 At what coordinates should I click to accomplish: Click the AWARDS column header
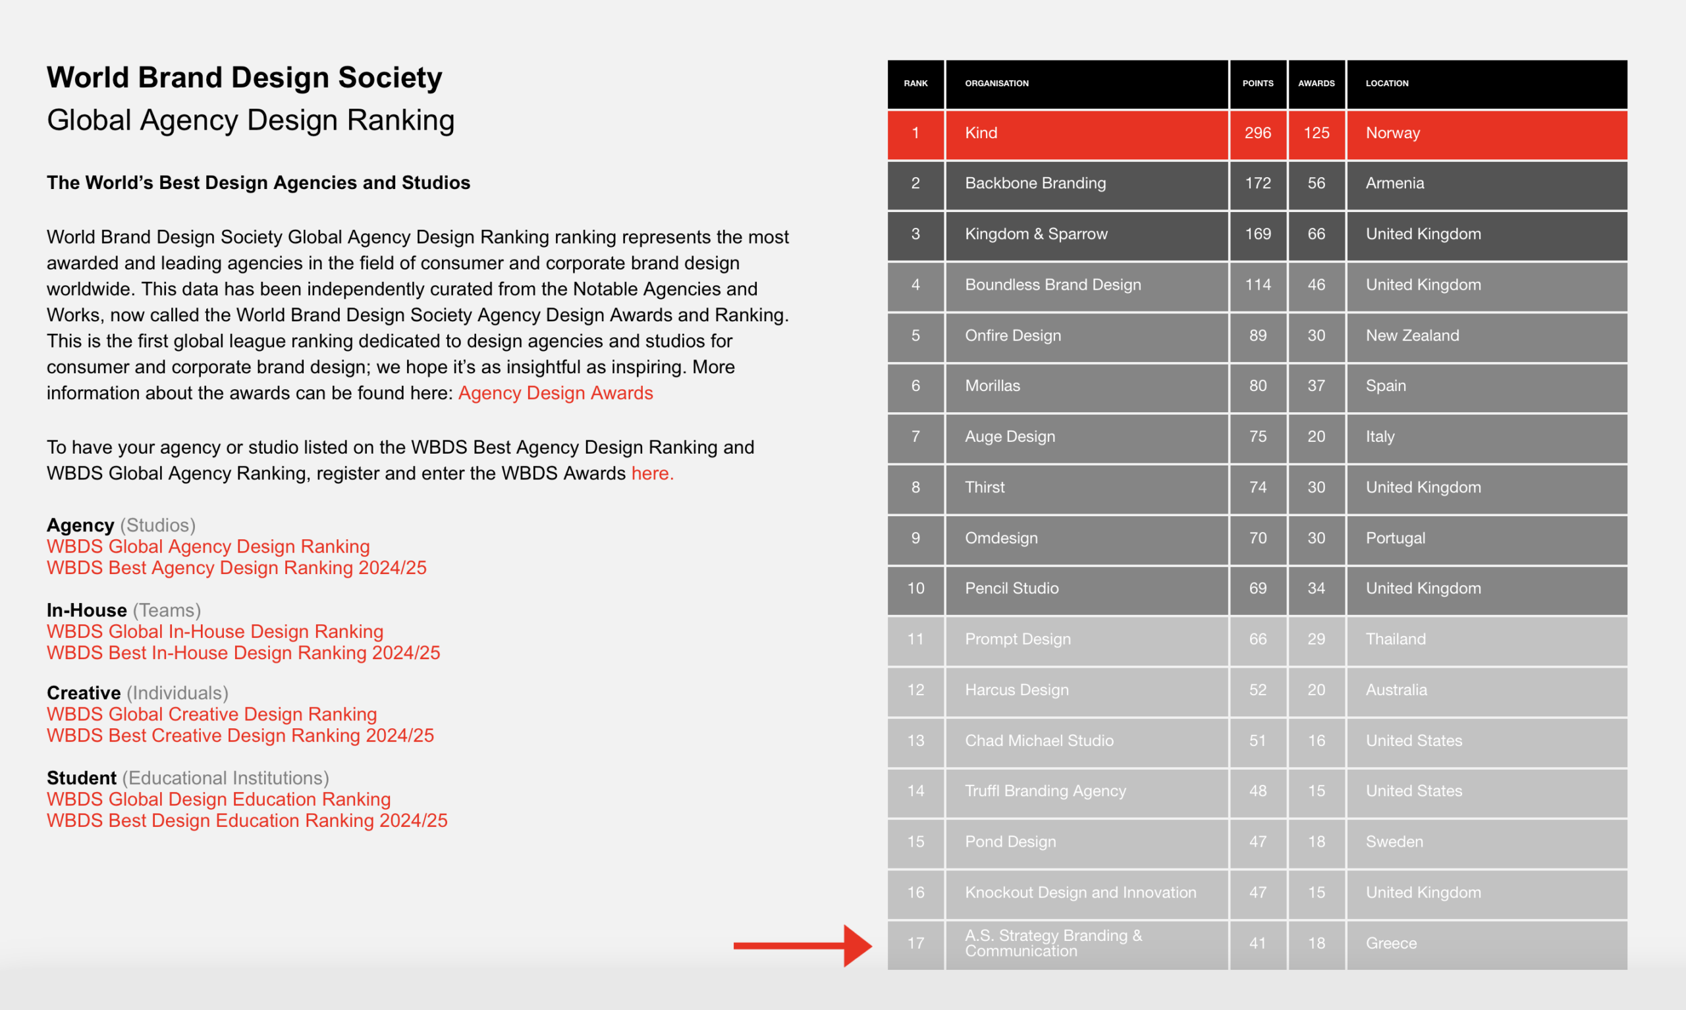point(1317,84)
